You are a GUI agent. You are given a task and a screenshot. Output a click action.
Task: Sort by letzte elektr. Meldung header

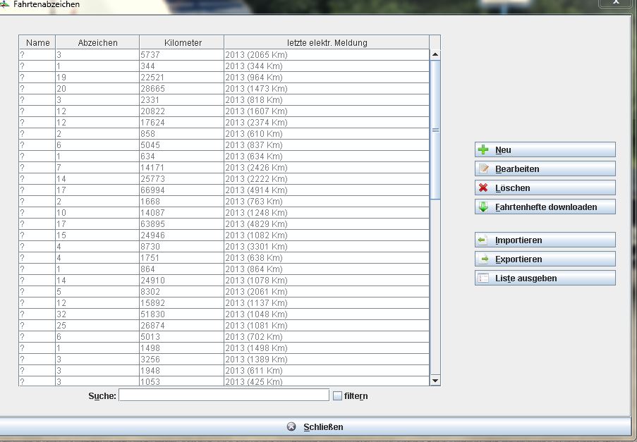pyautogui.click(x=327, y=43)
